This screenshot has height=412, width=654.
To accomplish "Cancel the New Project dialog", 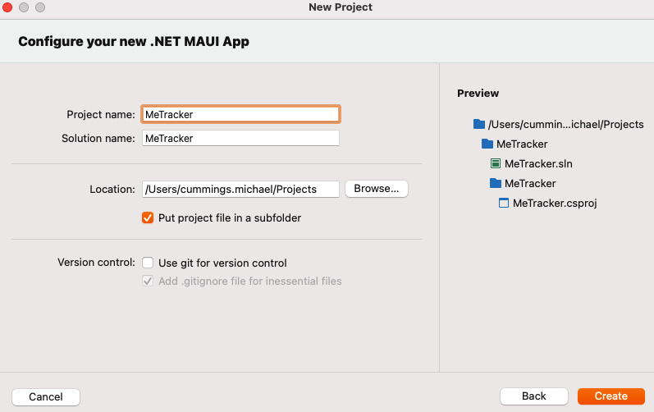I will [46, 397].
